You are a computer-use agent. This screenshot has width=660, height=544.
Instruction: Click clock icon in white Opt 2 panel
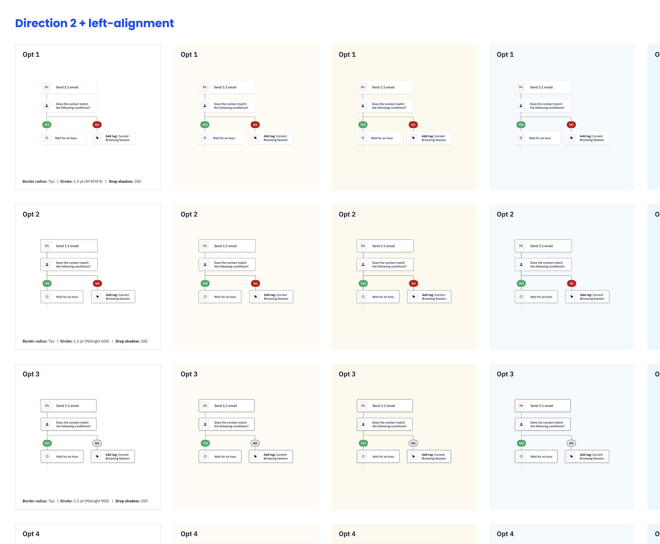(47, 297)
